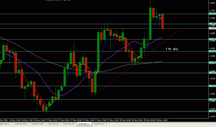
Task: Click the '27 May 21:00' time axis label
Action: 113,120
